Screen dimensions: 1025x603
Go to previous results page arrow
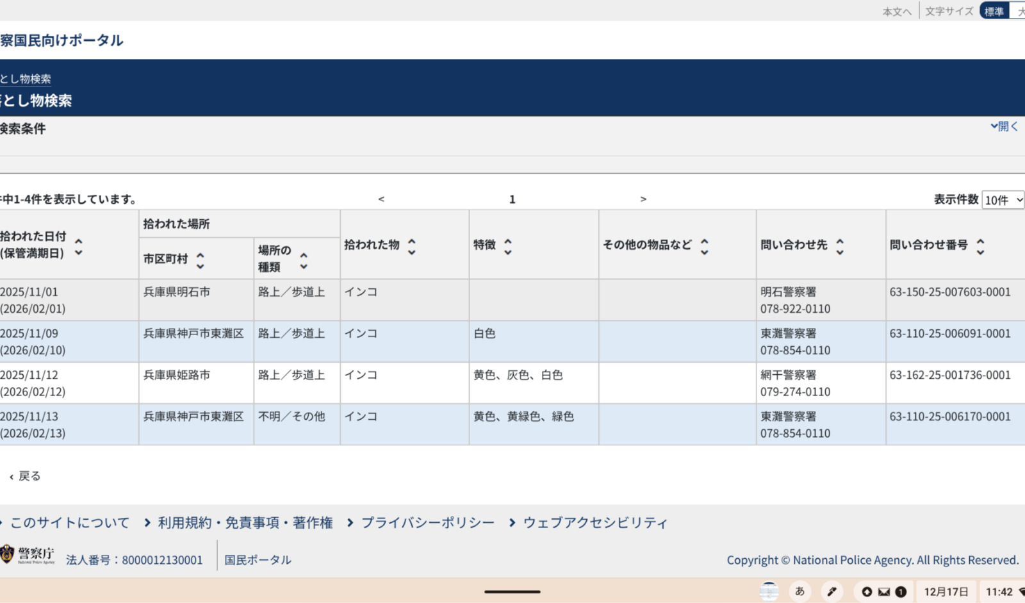(381, 199)
